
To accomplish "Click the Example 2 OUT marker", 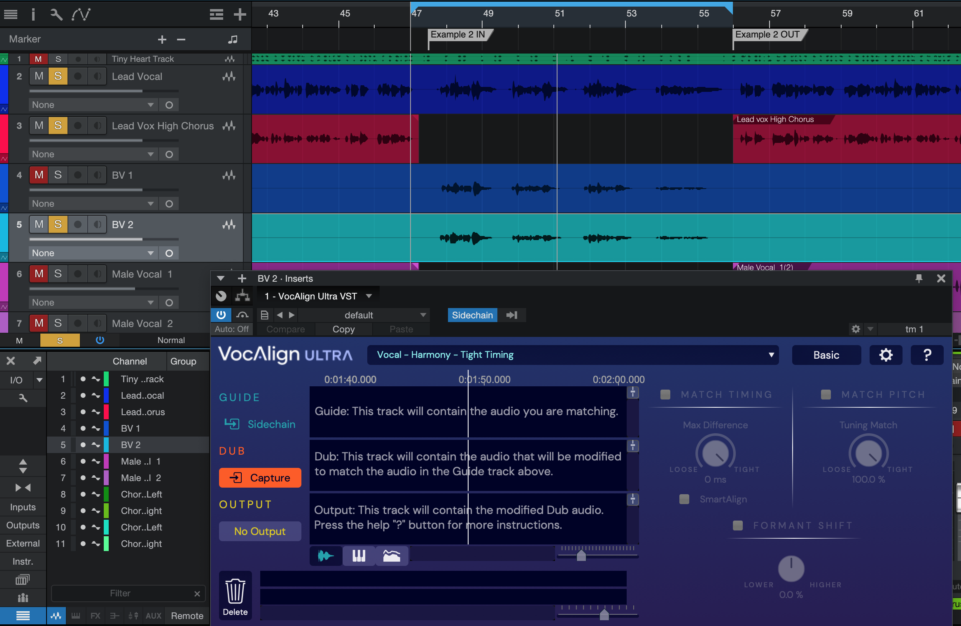I will pyautogui.click(x=767, y=35).
